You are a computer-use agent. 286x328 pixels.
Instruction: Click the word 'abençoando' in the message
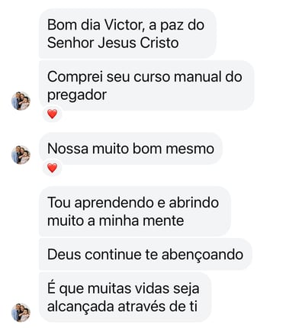pos(202,255)
